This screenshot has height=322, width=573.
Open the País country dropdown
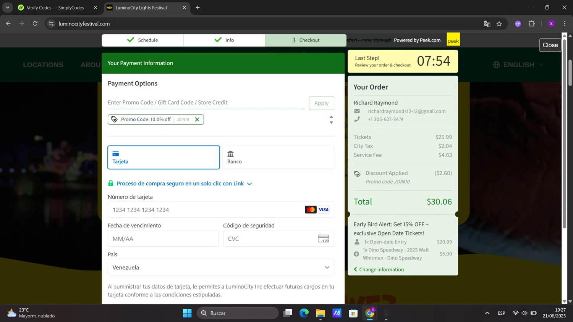click(x=221, y=267)
